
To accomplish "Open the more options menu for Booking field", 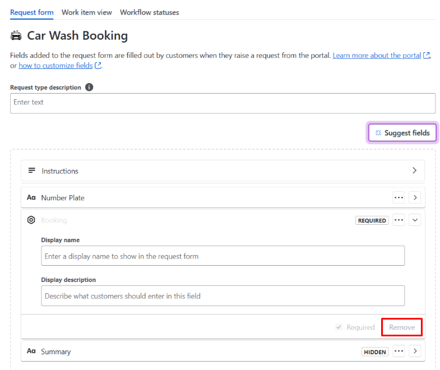I will (399, 220).
